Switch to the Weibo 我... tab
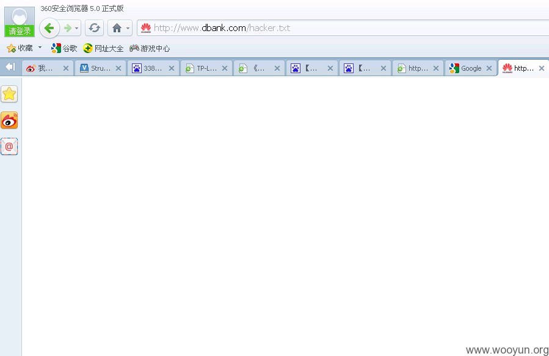549x356 pixels. coord(48,68)
